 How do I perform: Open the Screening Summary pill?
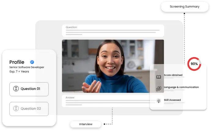click(x=184, y=6)
